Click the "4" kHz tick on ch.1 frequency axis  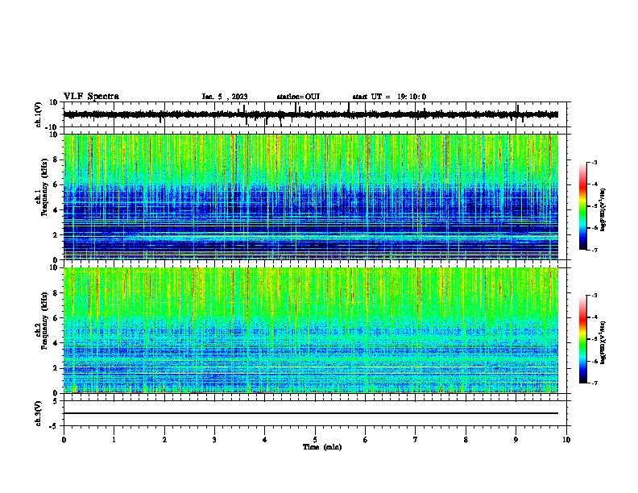click(56, 210)
